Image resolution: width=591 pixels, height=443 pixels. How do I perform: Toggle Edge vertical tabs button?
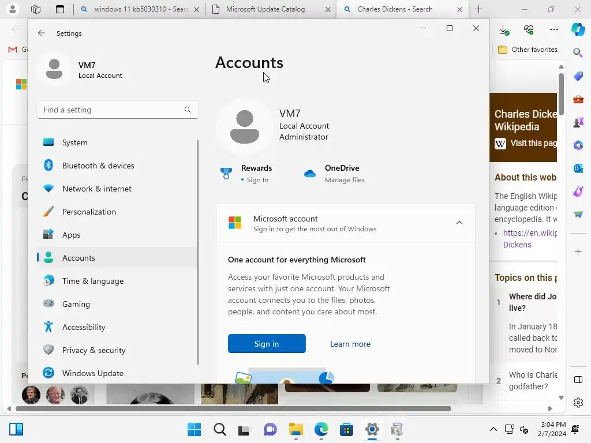coord(60,9)
